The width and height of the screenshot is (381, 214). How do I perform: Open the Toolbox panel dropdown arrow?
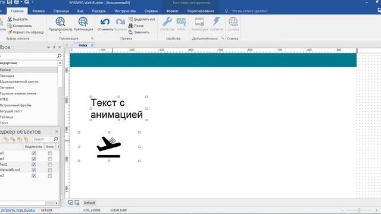click(48, 48)
